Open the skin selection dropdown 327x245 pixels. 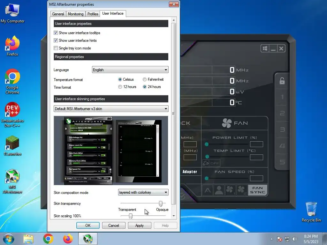point(111,109)
